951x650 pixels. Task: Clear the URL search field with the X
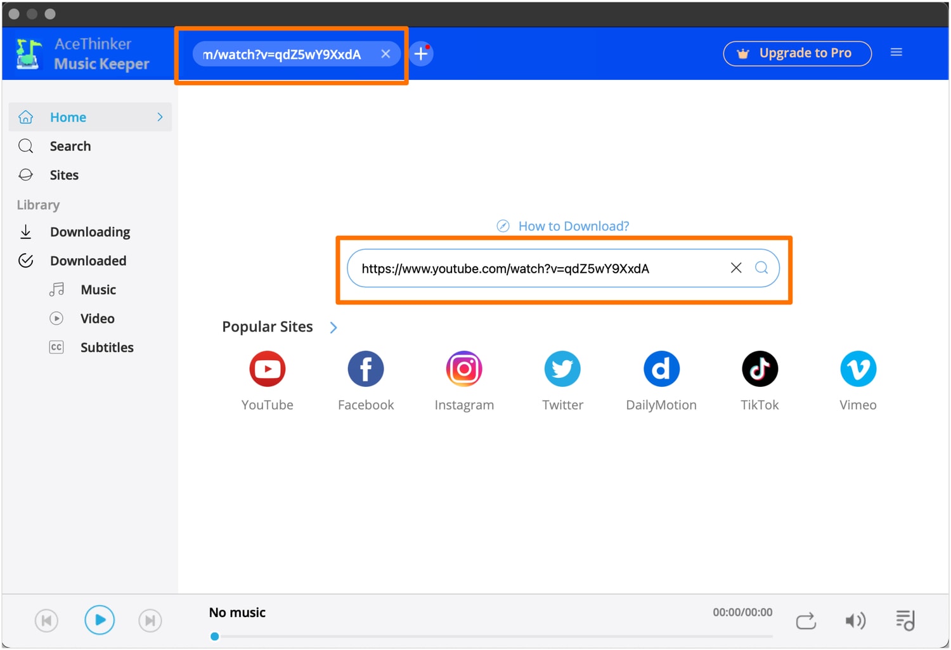735,268
